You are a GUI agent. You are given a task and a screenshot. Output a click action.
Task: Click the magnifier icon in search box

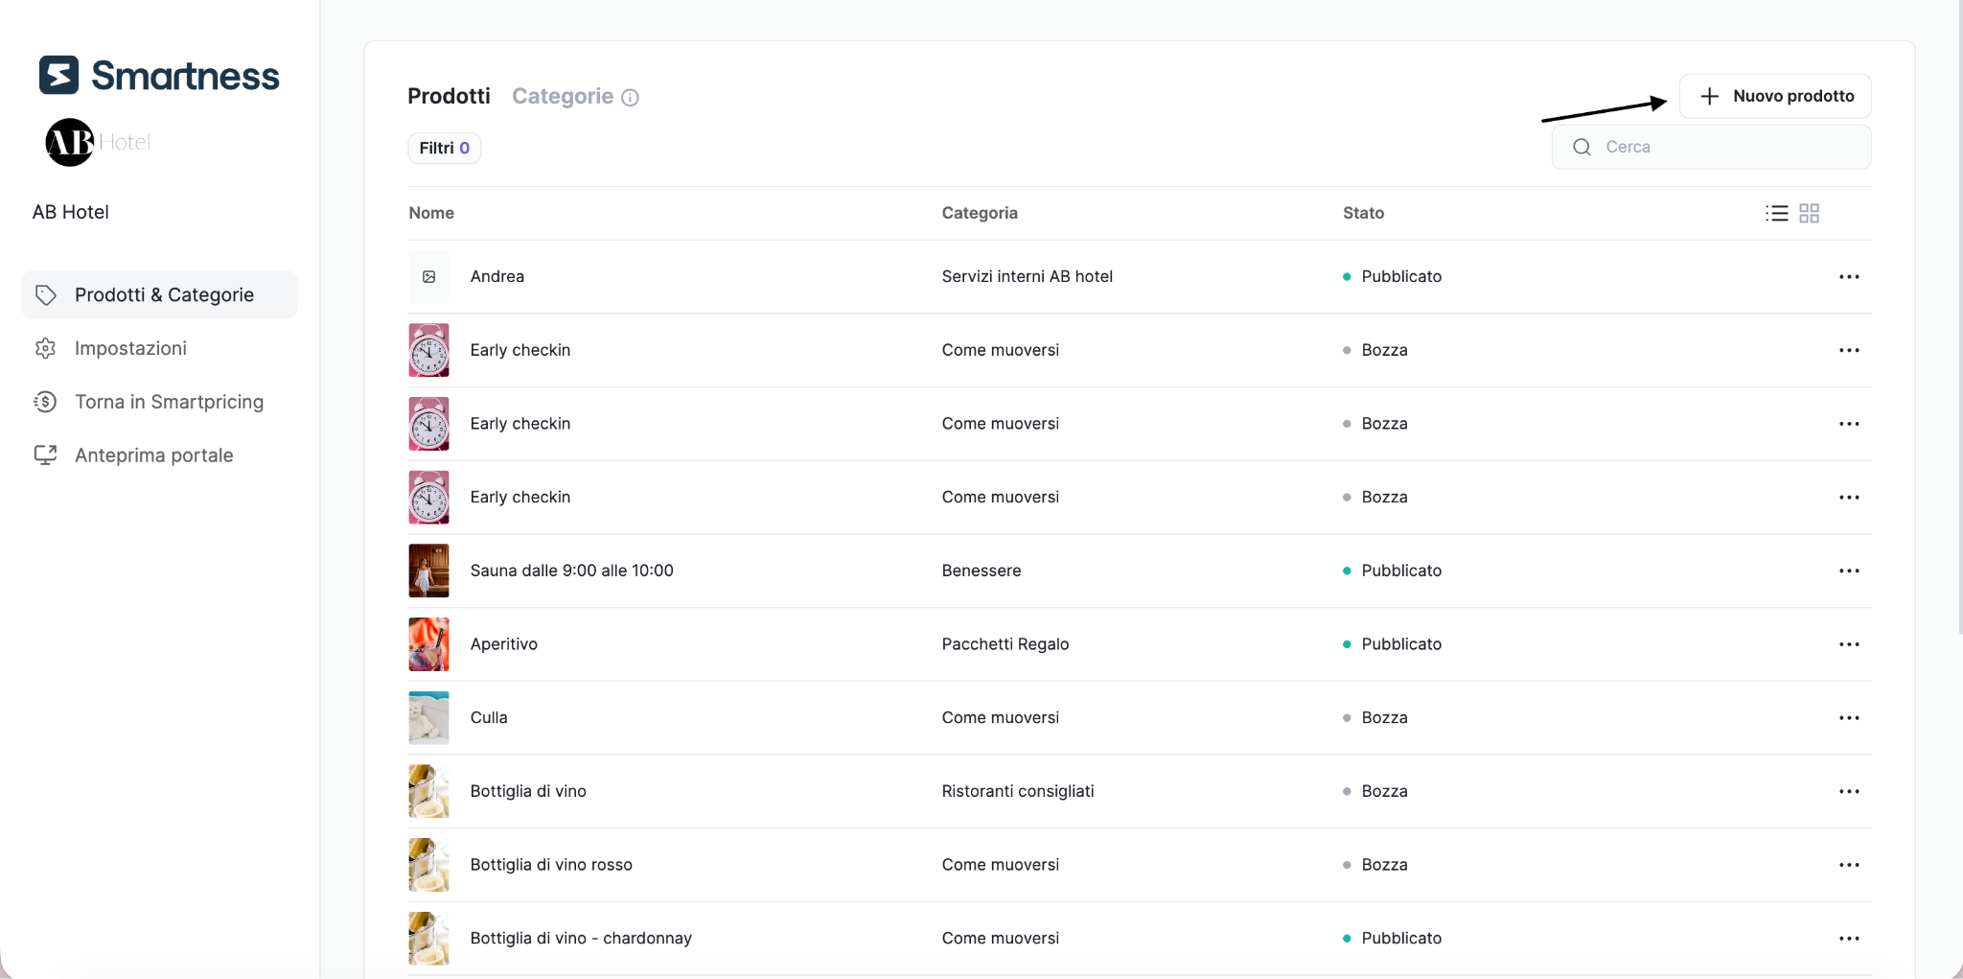pyautogui.click(x=1582, y=147)
